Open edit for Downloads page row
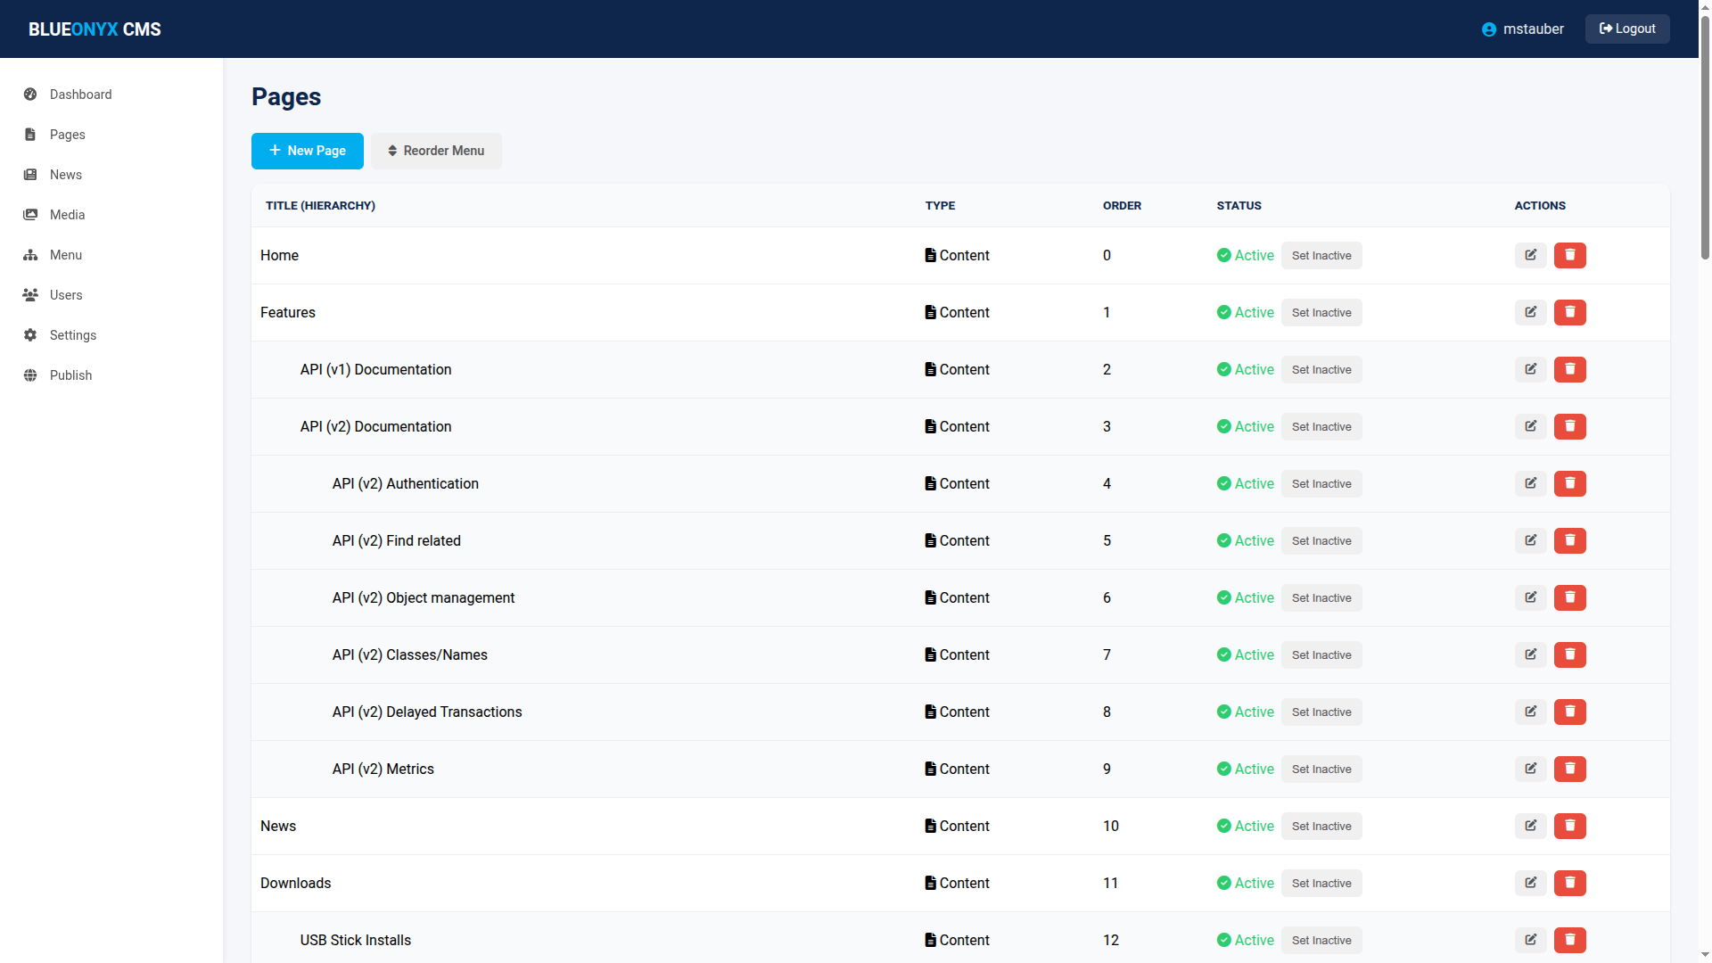 pyautogui.click(x=1530, y=883)
